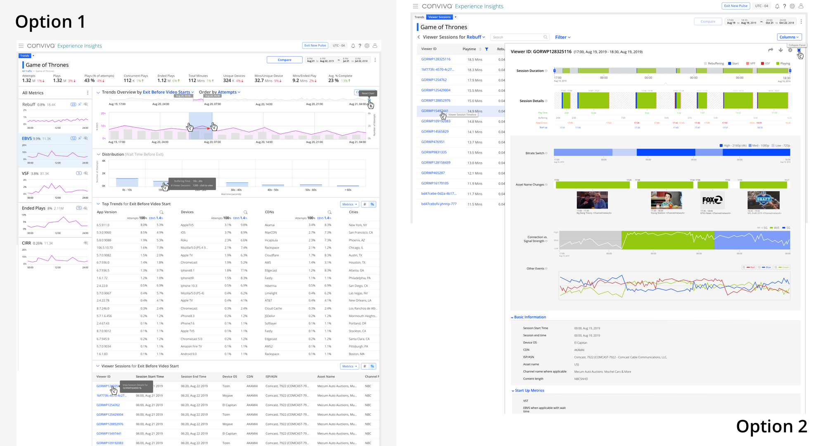
Task: Open All Metrics kebab menu
Action: [x=87, y=93]
